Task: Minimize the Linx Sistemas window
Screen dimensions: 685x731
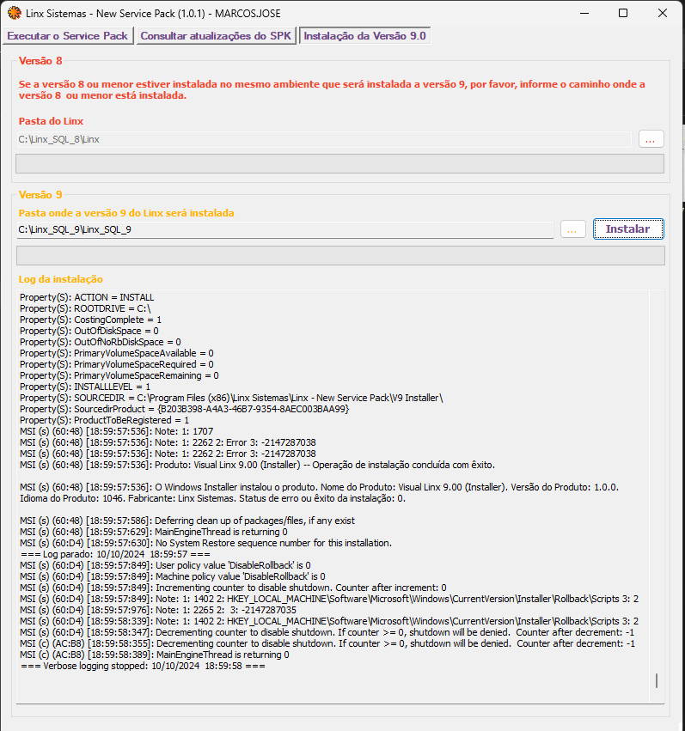Action: point(584,13)
